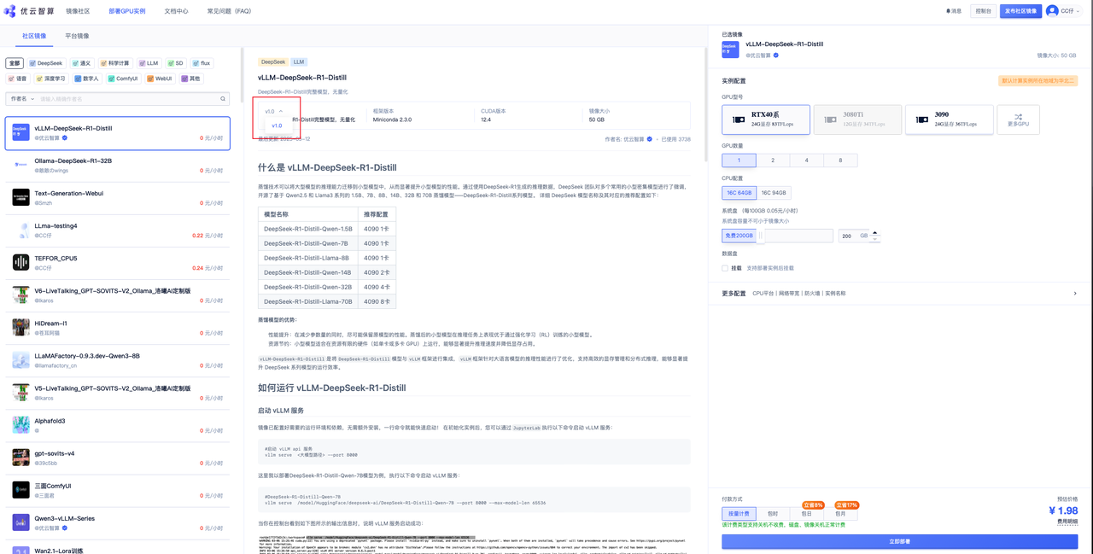This screenshot has width=1093, height=554.
Task: Enable 挂载 data disk checkbox
Action: [725, 268]
